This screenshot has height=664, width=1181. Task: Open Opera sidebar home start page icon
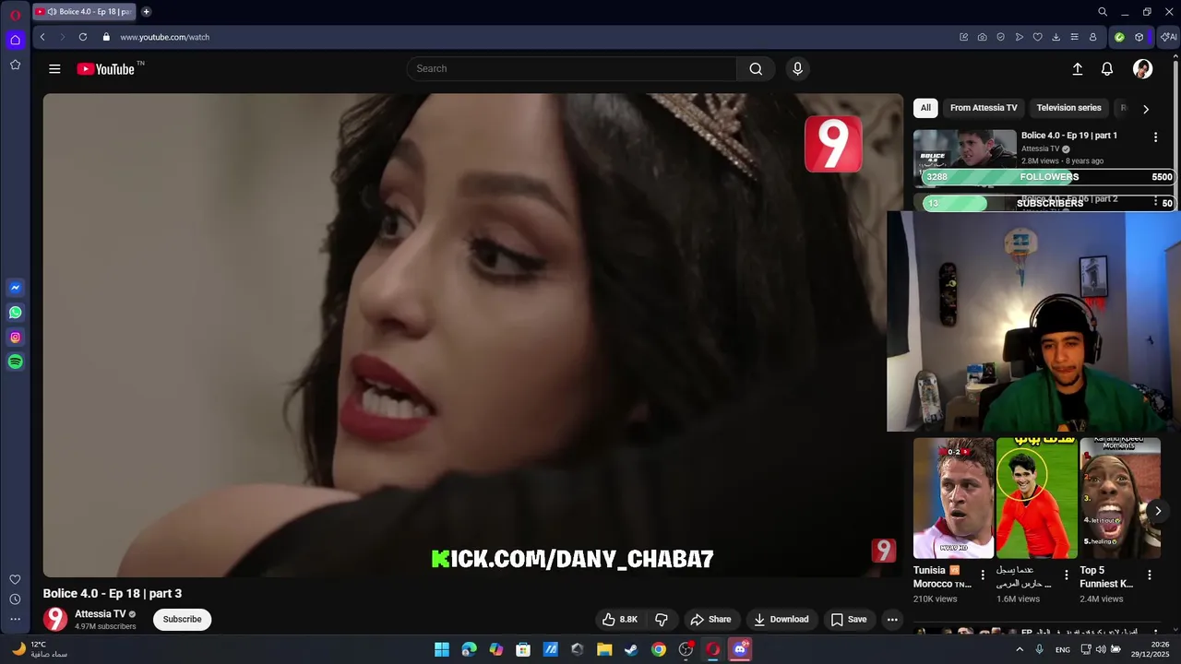[15, 40]
